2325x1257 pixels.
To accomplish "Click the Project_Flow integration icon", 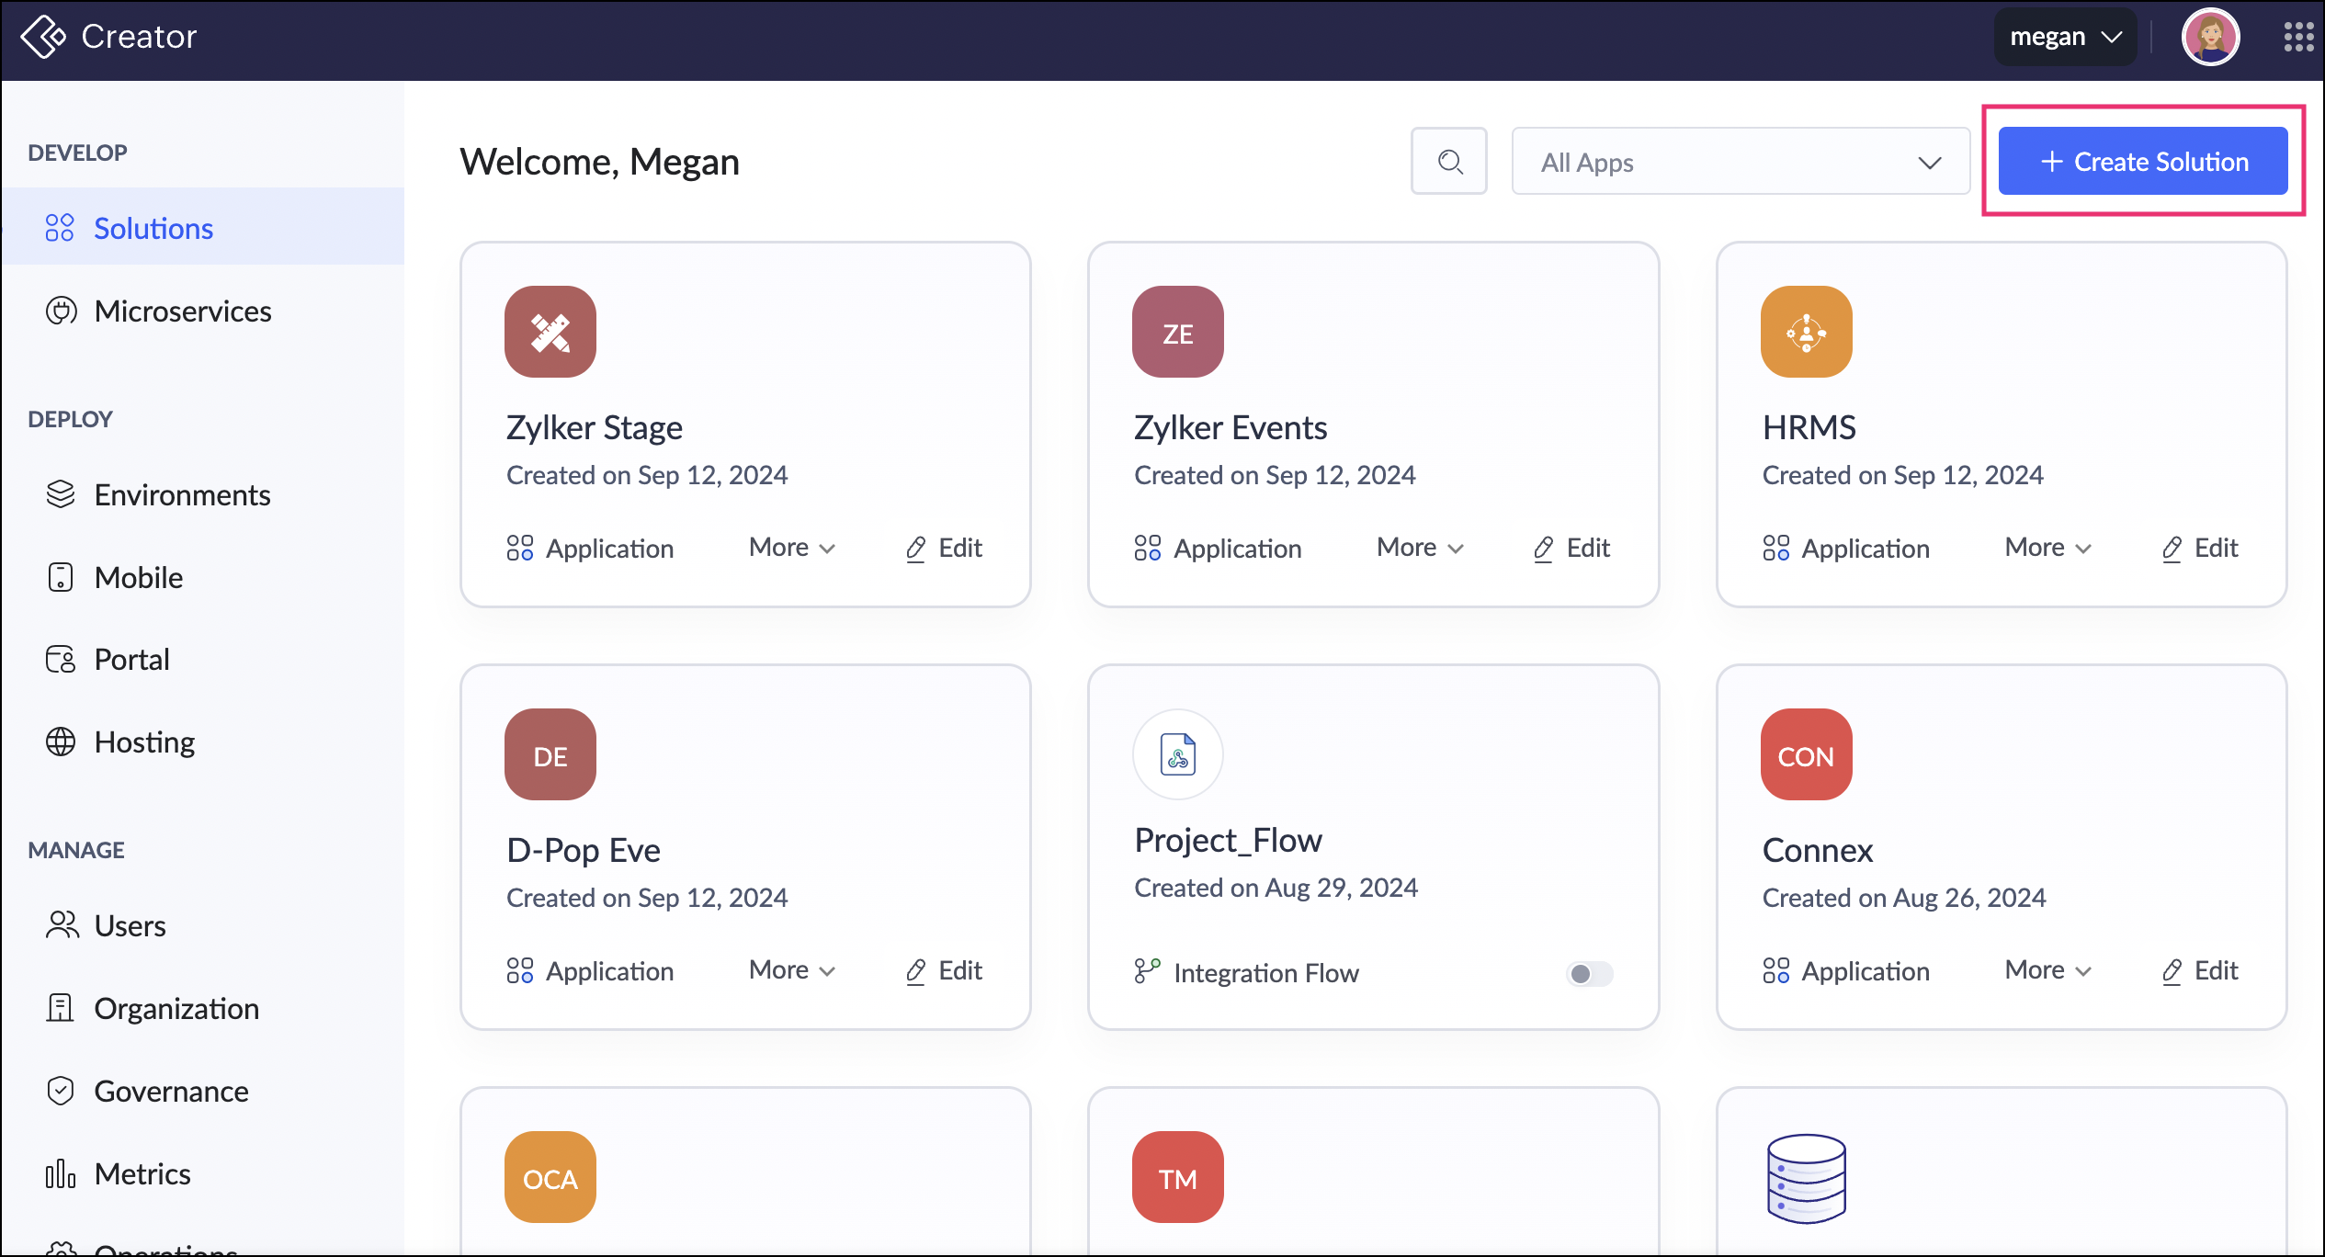I will (x=1177, y=754).
